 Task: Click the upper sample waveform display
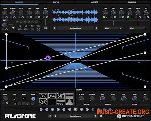(x=75, y=12)
